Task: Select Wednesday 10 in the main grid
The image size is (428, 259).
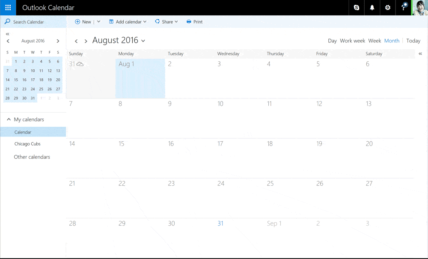Action: click(x=239, y=118)
